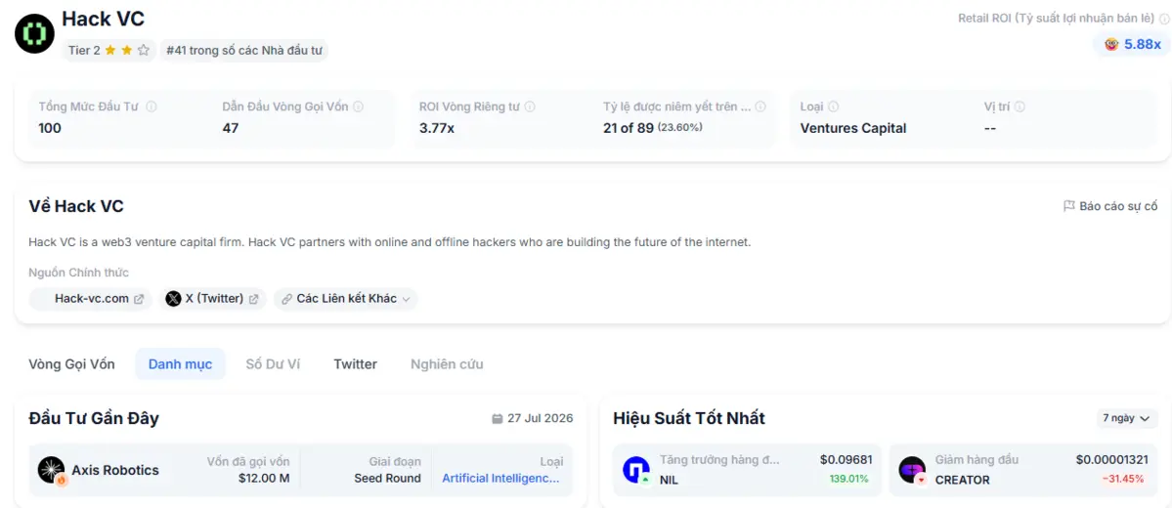Click the 47 lead rounds value
This screenshot has height=508, width=1172.
[231, 128]
